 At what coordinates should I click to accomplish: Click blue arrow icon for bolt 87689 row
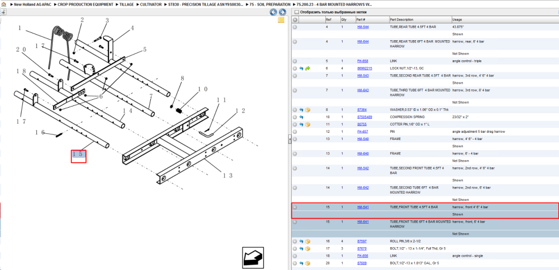pyautogui.click(x=301, y=263)
